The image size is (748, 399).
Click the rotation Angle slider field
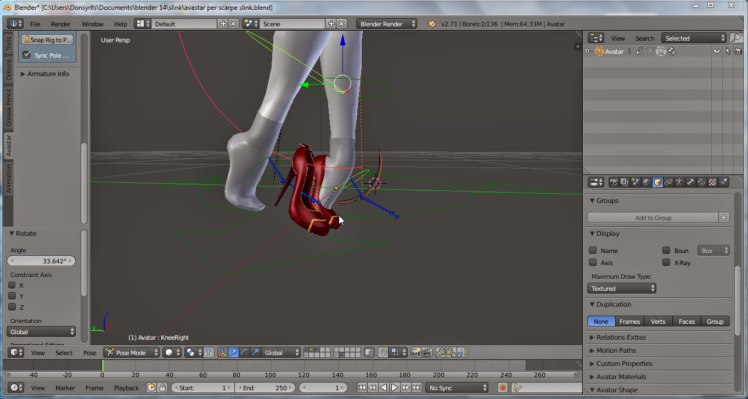click(x=42, y=261)
